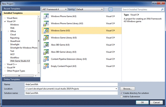166x107 pixels.
Task: Click the OK button
Action: click(x=142, y=102)
